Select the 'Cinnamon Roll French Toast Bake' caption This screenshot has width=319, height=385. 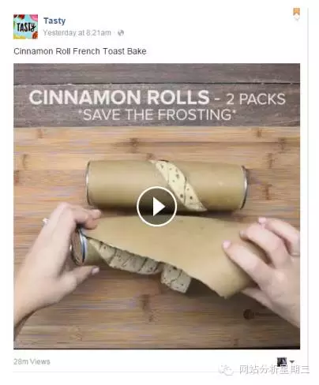point(80,51)
